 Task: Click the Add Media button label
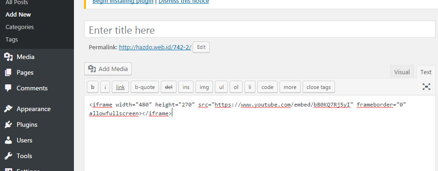coord(113,69)
